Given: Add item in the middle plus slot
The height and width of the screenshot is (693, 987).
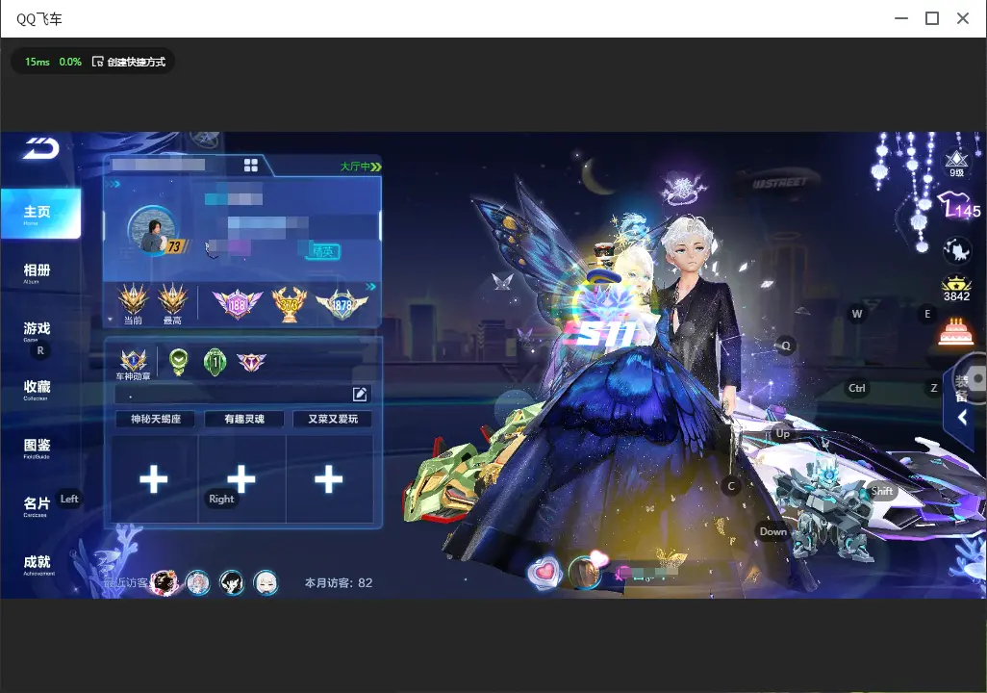Looking at the screenshot, I should 241,479.
